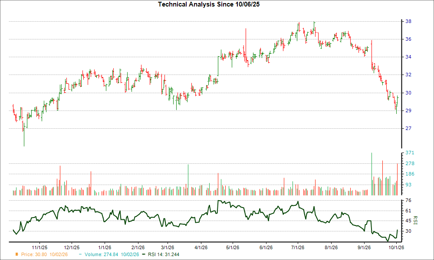Click the 27 price axis label

[408, 128]
